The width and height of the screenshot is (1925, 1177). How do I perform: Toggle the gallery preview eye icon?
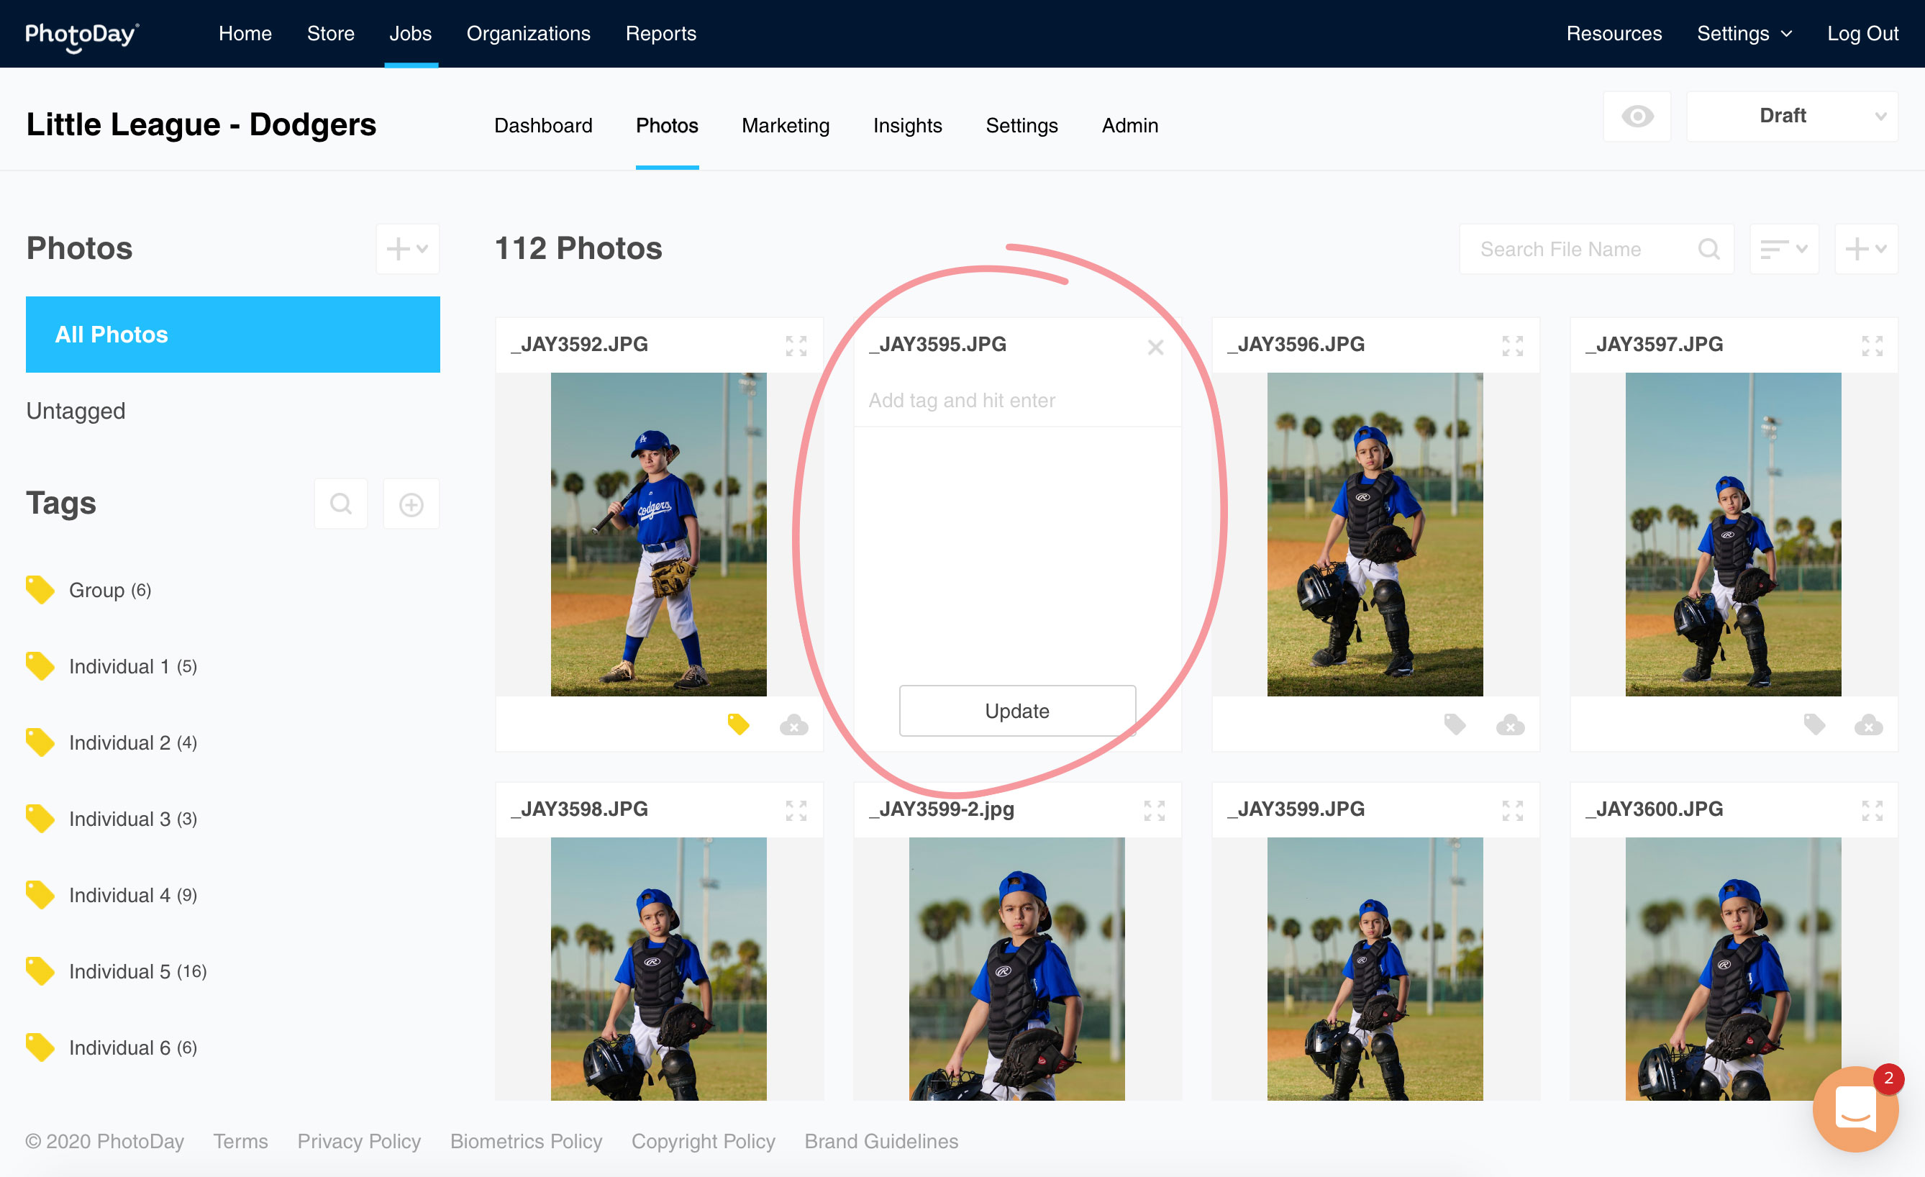[x=1637, y=117]
